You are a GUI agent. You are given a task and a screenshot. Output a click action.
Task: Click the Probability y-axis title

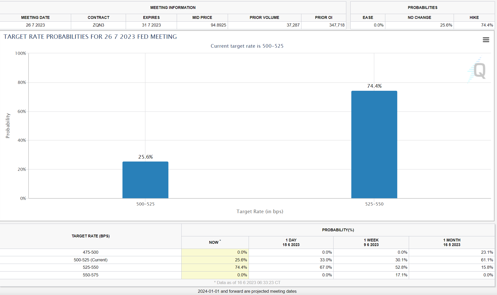point(8,126)
